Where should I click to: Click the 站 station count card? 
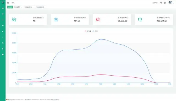point(28,20)
